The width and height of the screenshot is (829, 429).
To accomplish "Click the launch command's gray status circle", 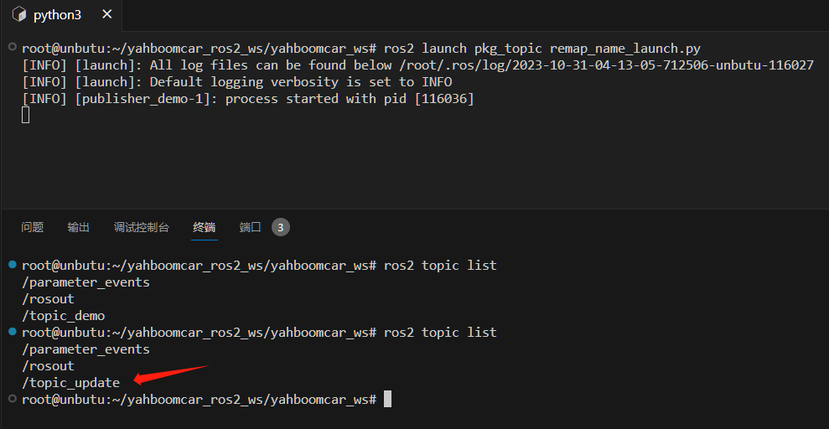I will click(x=13, y=48).
